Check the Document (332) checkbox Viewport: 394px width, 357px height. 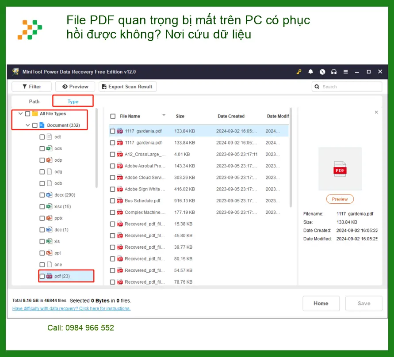(x=35, y=125)
